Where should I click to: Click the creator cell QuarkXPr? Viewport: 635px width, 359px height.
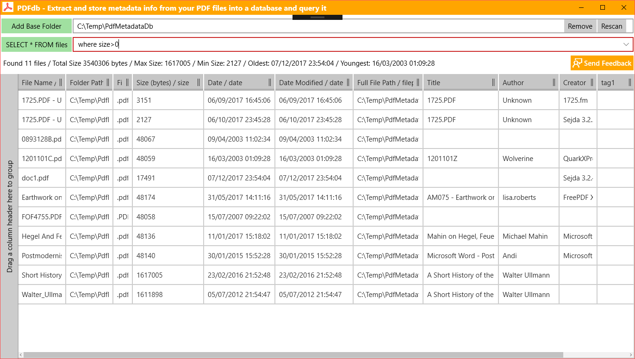tap(578, 159)
